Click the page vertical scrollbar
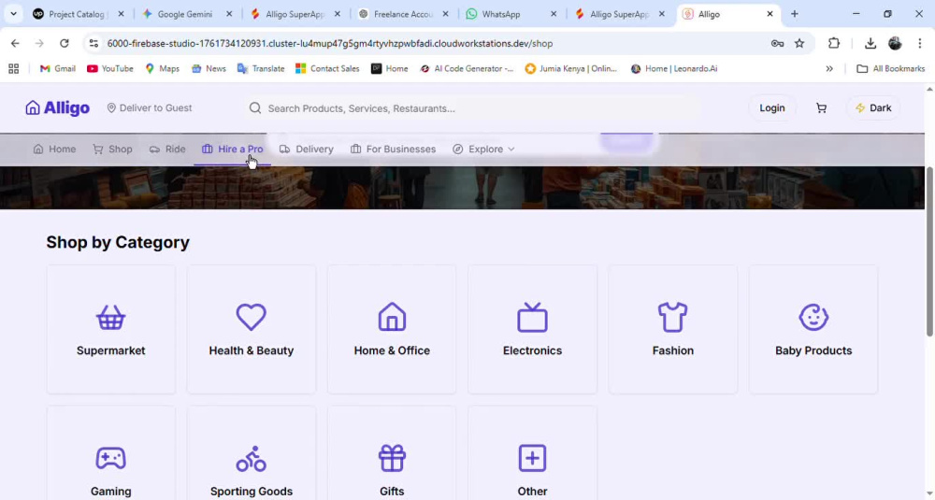The height and width of the screenshot is (500, 935). tap(929, 252)
